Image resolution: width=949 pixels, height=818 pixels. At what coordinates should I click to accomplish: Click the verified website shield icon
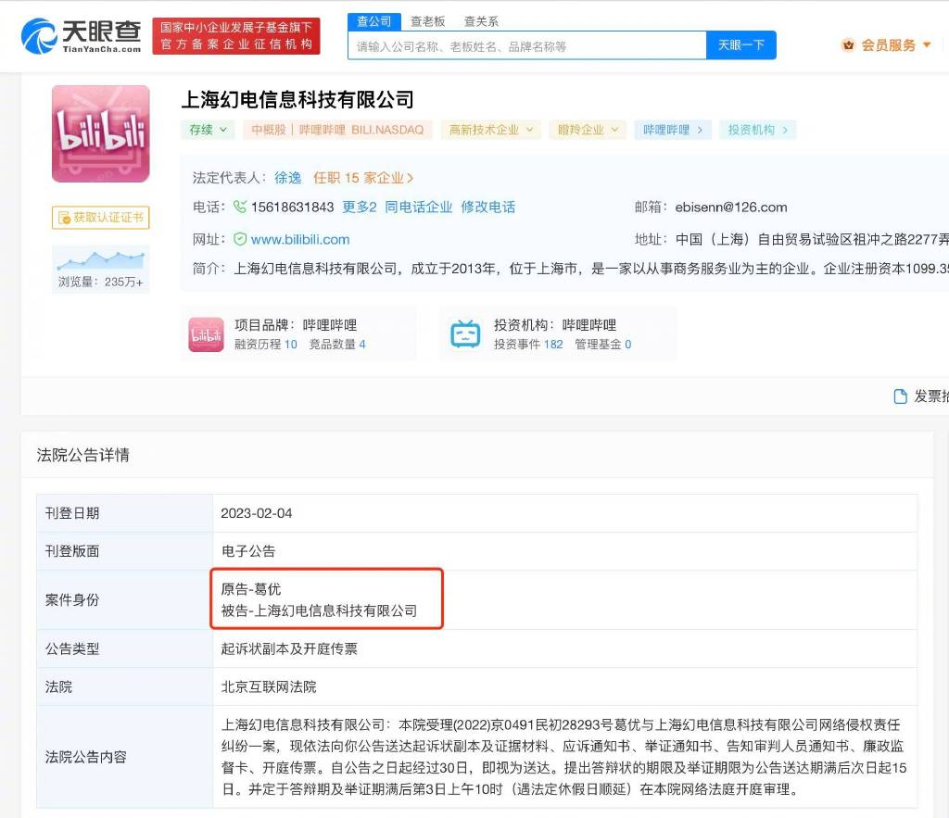pyautogui.click(x=240, y=240)
